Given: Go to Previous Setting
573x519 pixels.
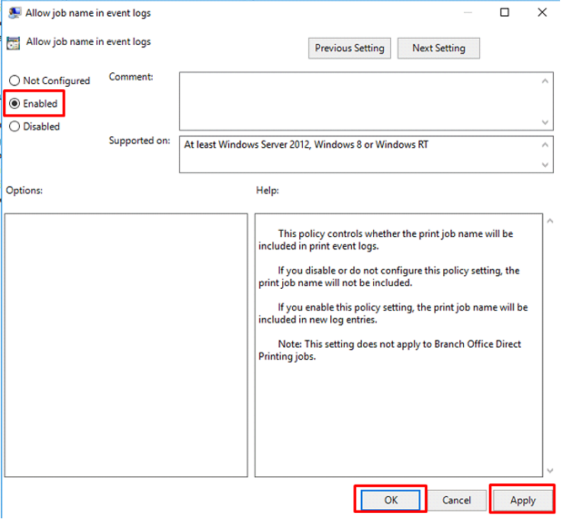Looking at the screenshot, I should [x=349, y=48].
